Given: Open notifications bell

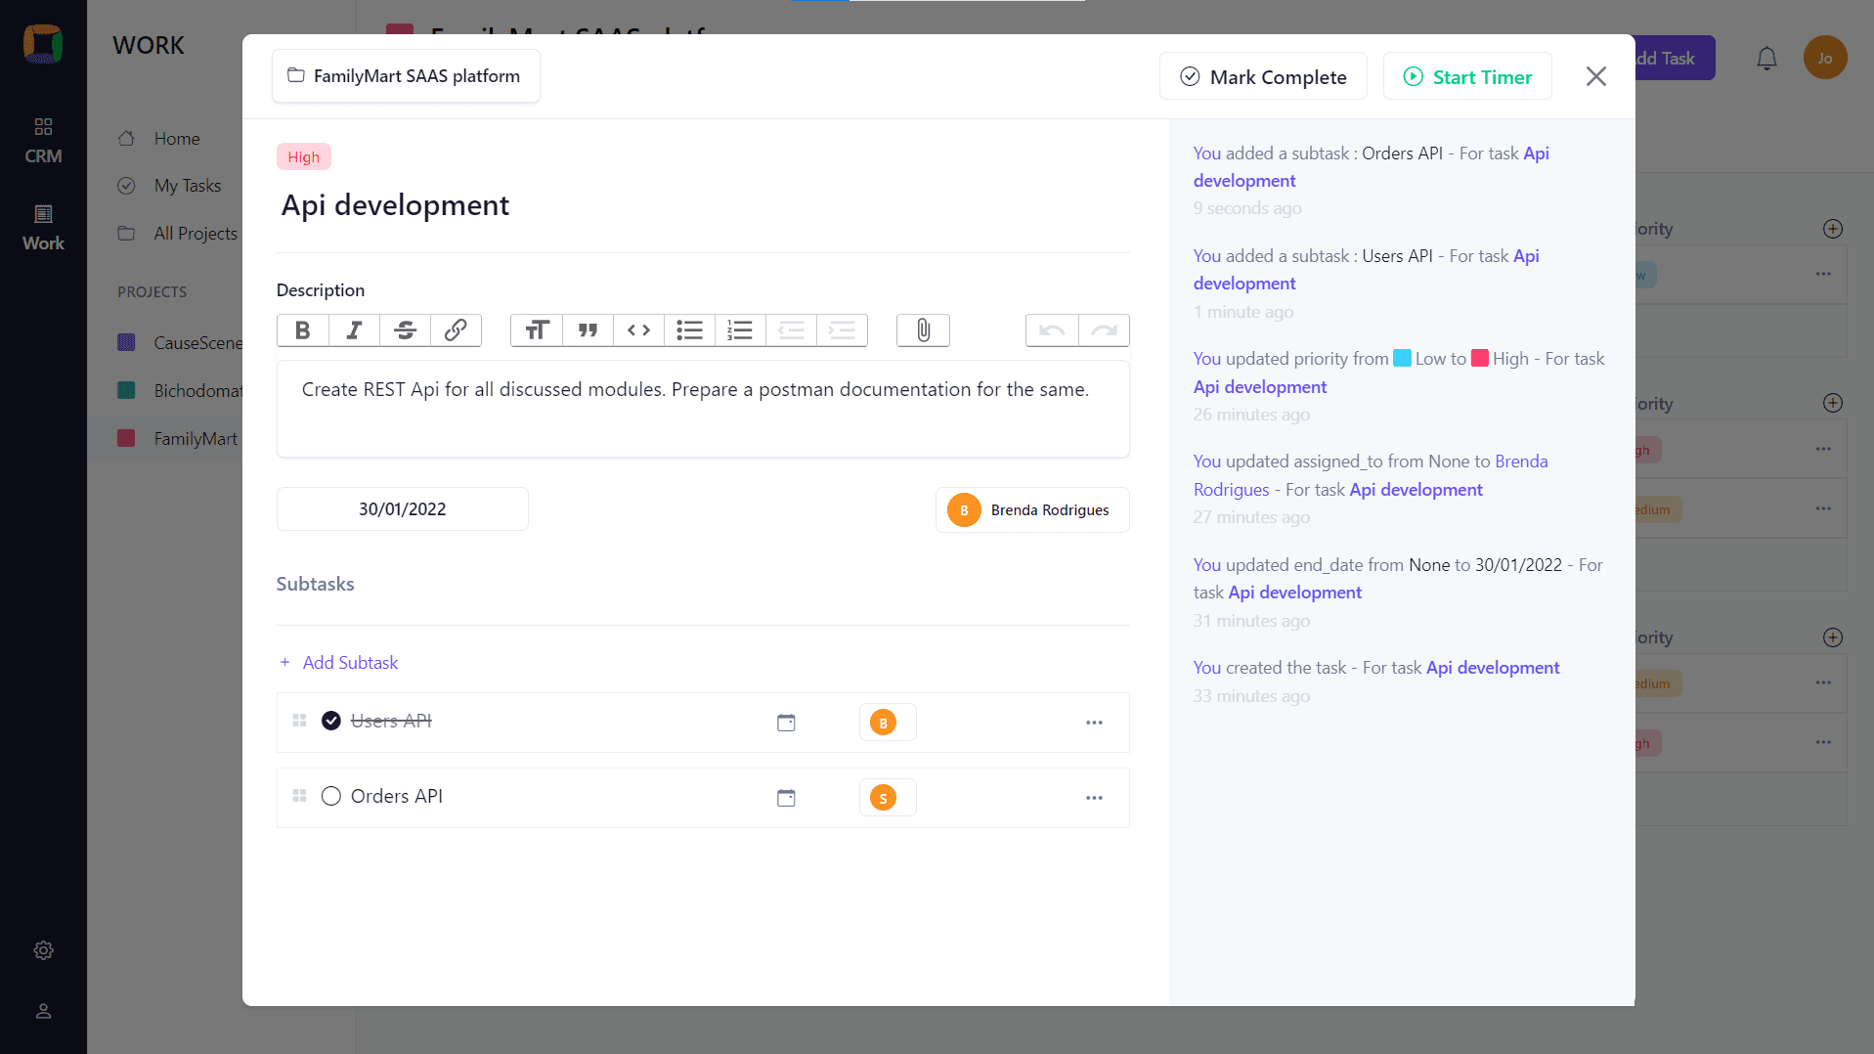Looking at the screenshot, I should pos(1766,59).
